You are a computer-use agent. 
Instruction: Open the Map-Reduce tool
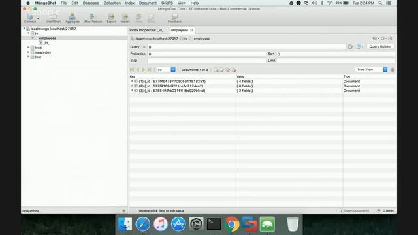pyautogui.click(x=93, y=18)
